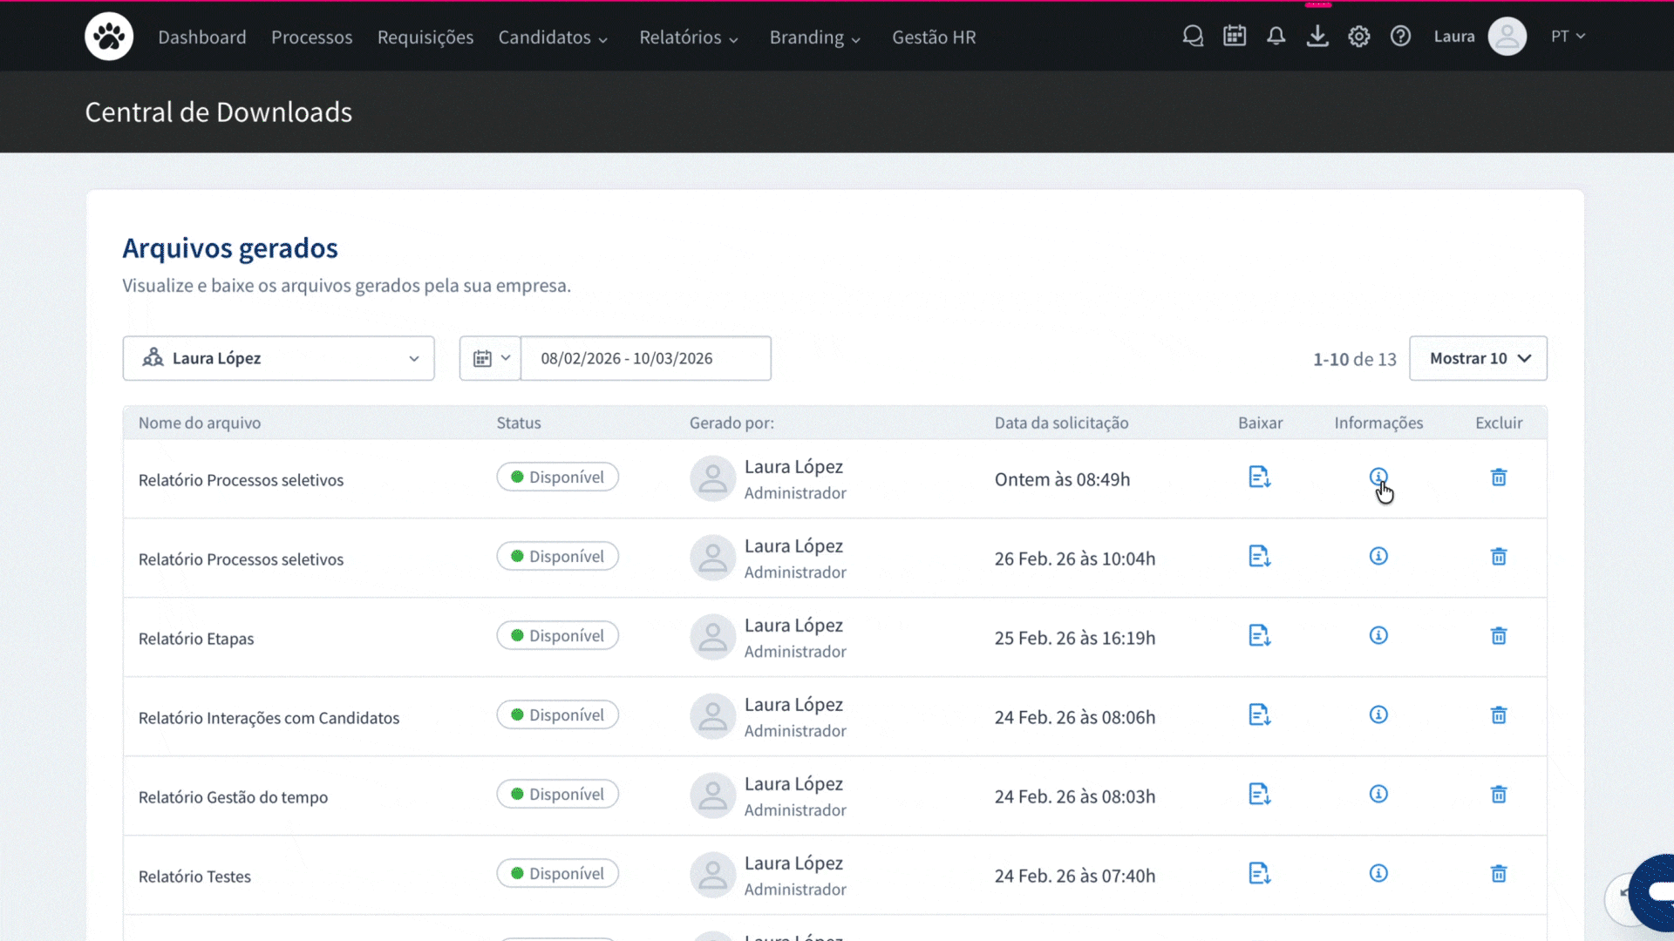The image size is (1674, 941).
Task: Open the downloads icon in top bar
Action: pos(1317,37)
